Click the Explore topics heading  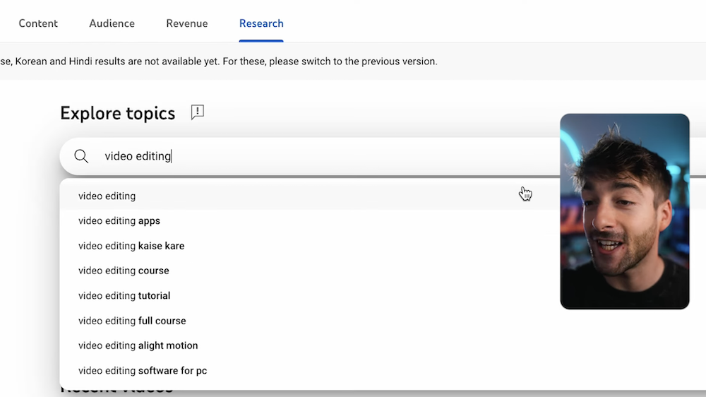[x=117, y=113]
